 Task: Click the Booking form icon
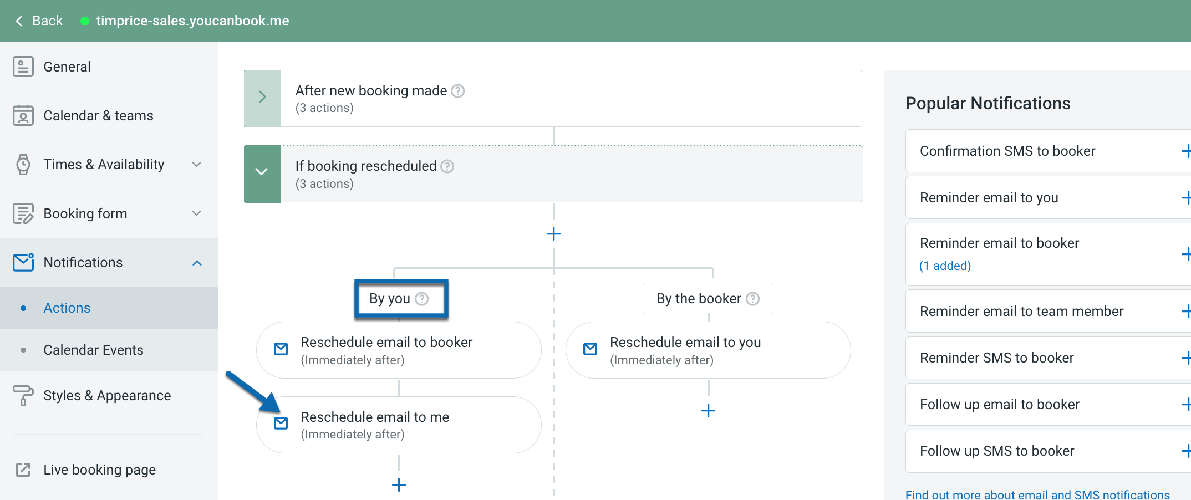click(x=23, y=213)
